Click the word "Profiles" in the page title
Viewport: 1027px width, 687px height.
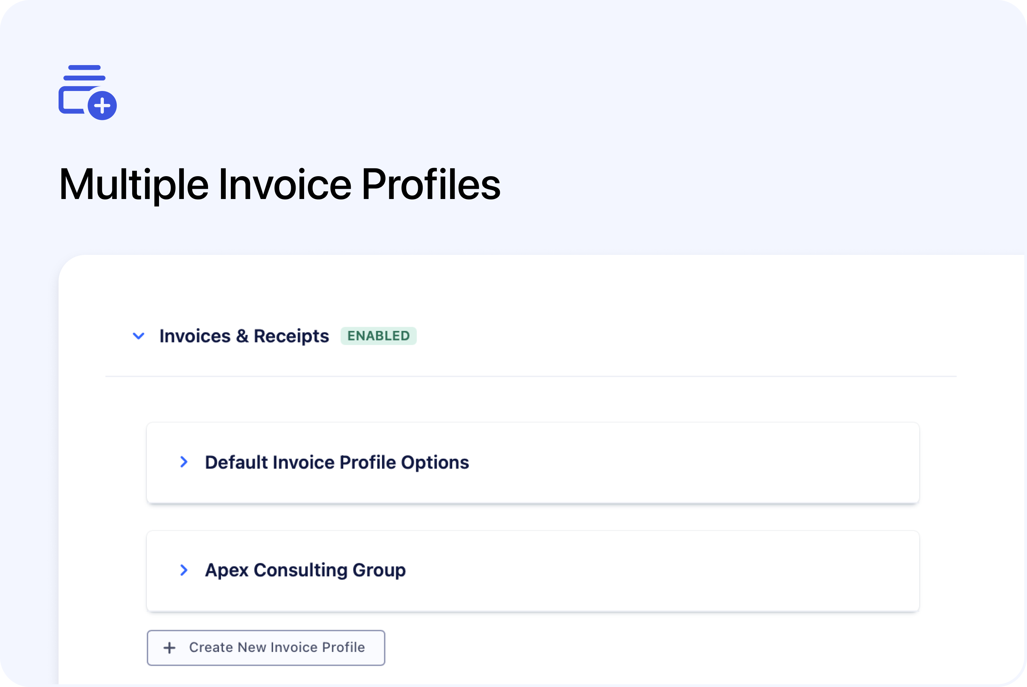point(431,184)
